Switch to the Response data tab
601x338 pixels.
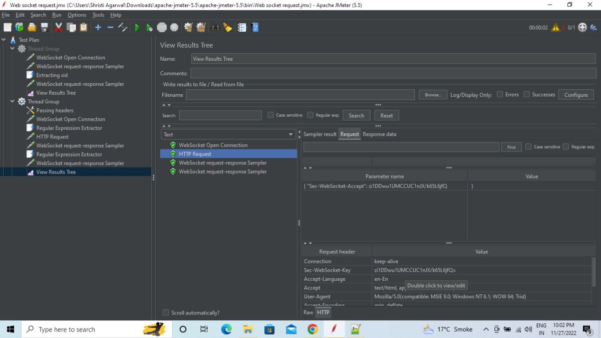[x=379, y=134]
